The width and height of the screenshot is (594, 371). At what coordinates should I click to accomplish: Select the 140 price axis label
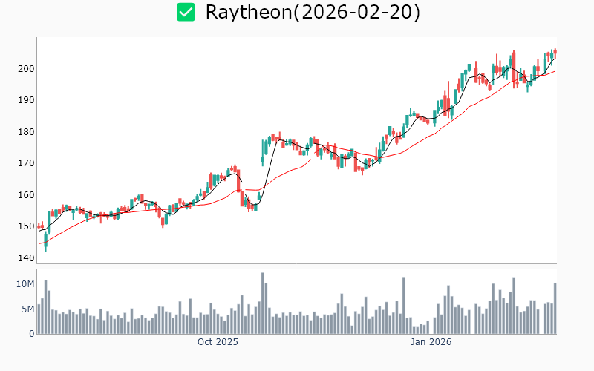(25, 258)
